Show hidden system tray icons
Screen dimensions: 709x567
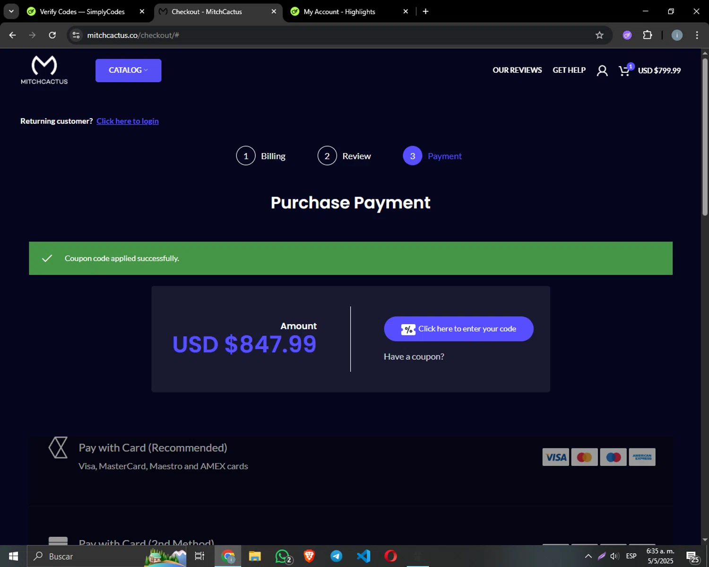pos(588,556)
